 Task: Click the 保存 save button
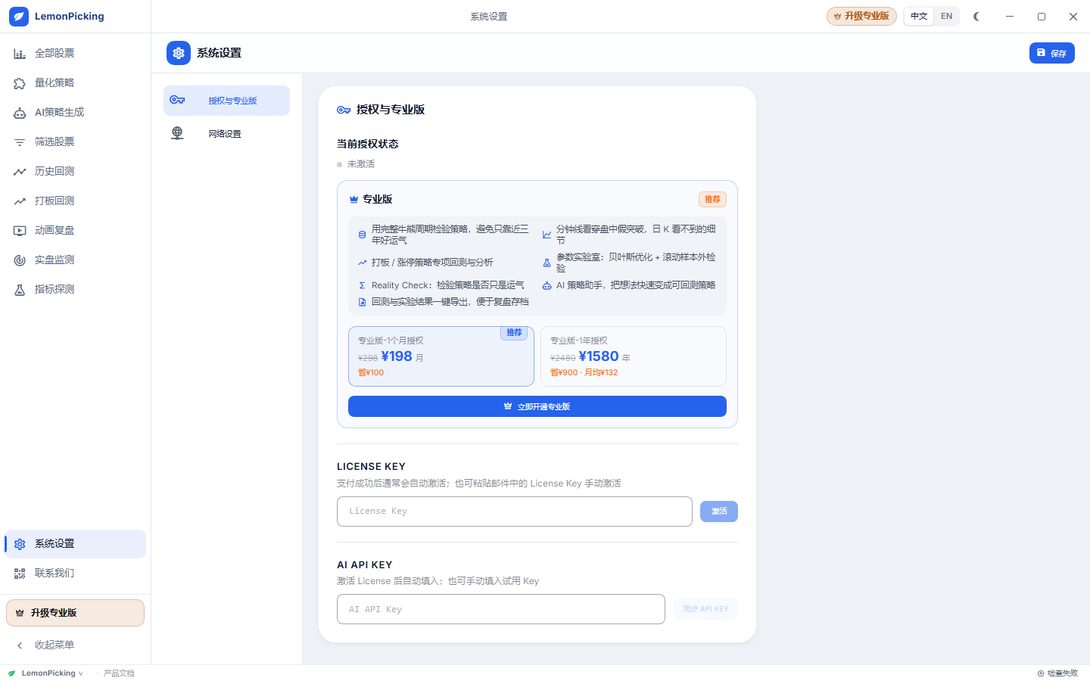point(1051,53)
